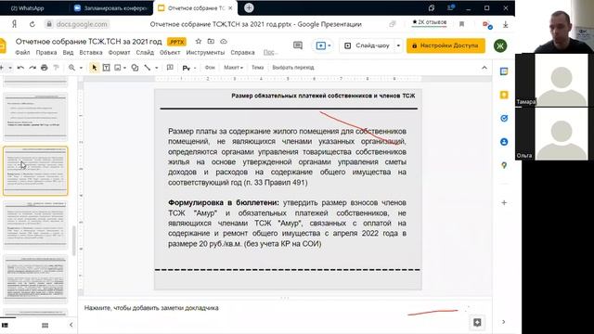Click the 2K отзывов reviews link
The width and height of the screenshot is (594, 334).
pos(429,22)
